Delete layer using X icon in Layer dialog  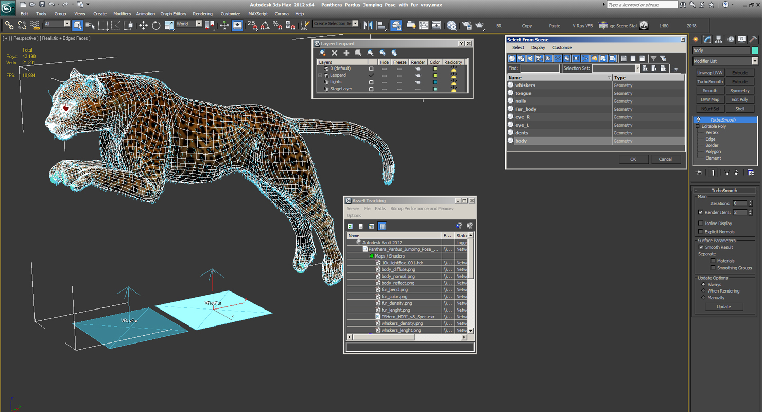click(334, 53)
